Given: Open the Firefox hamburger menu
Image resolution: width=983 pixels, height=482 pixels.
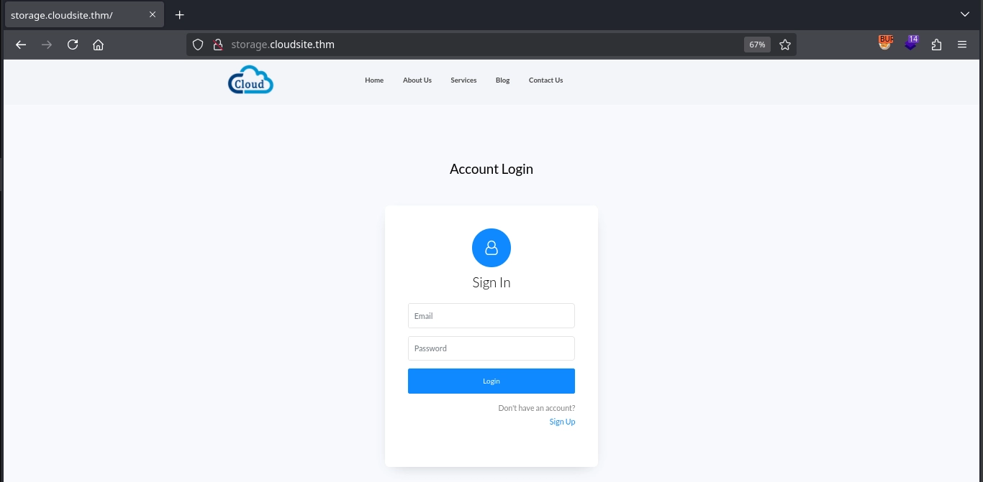Looking at the screenshot, I should click(x=962, y=45).
